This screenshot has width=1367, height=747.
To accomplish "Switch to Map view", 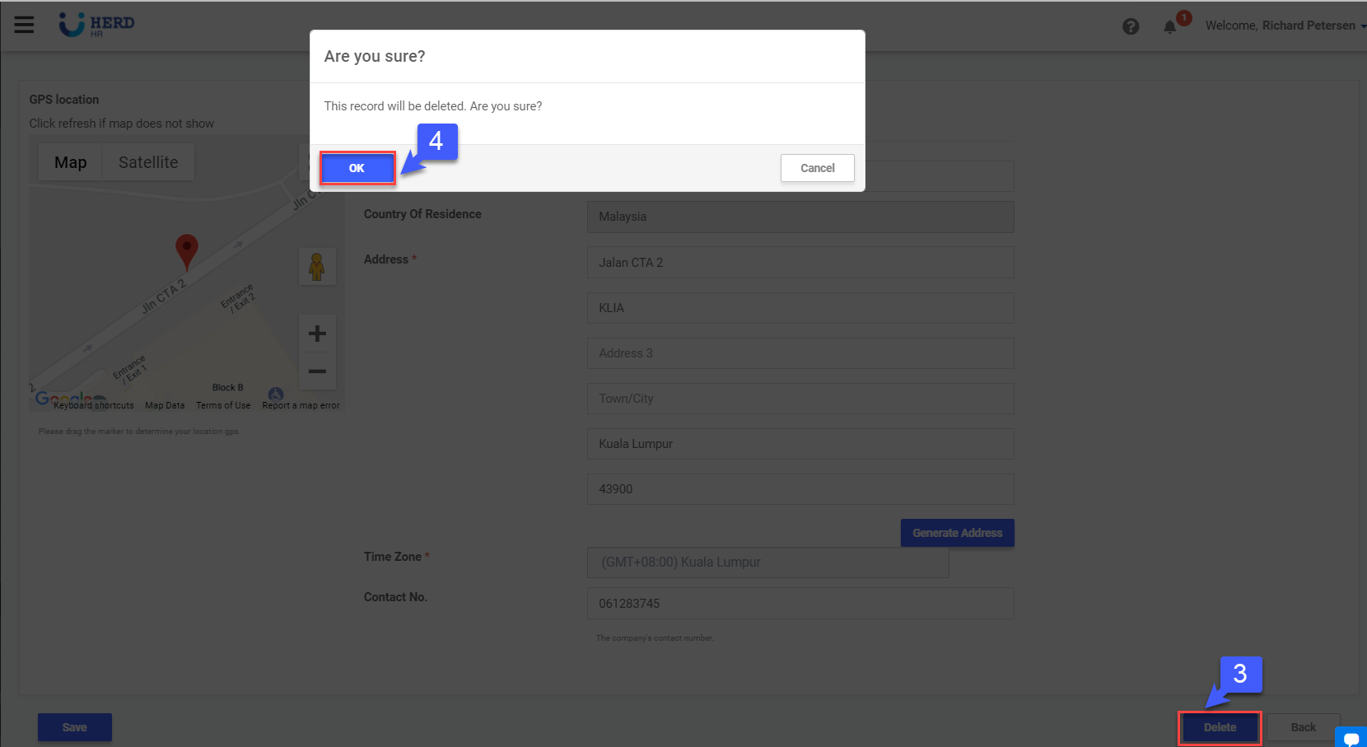I will point(71,162).
